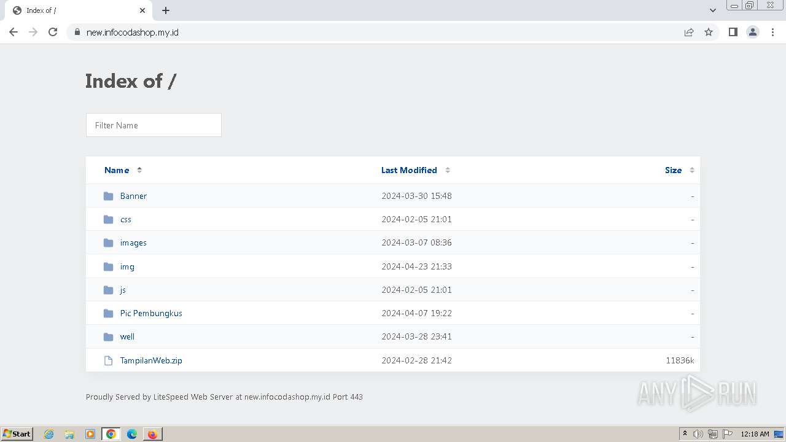Toggle the sort arrows beside Name
The width and height of the screenshot is (786, 442).
tap(139, 170)
